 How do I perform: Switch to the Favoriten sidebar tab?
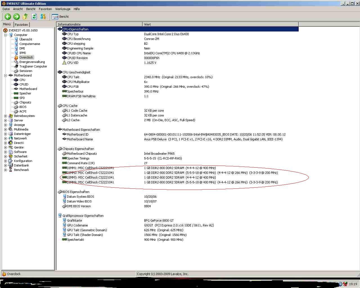tap(22, 25)
